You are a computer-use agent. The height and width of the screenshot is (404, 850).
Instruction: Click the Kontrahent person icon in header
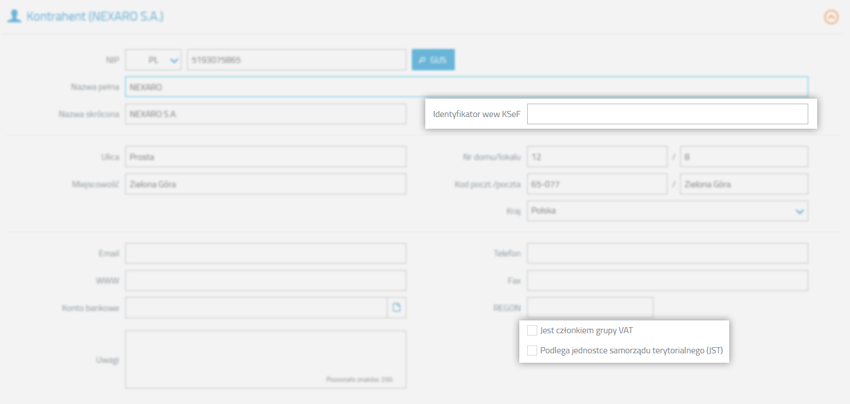[x=14, y=16]
